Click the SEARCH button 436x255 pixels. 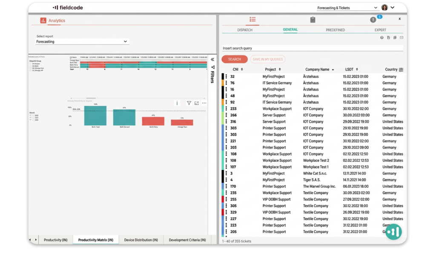click(x=235, y=59)
